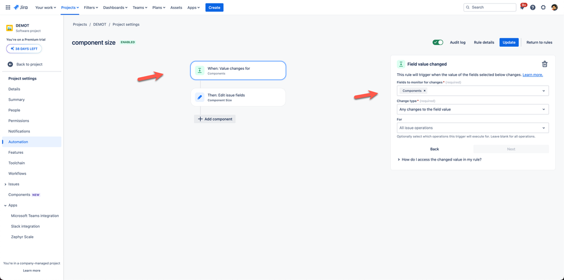The height and width of the screenshot is (280, 564).
Task: Select the When: Value changes for card
Action: (238, 70)
